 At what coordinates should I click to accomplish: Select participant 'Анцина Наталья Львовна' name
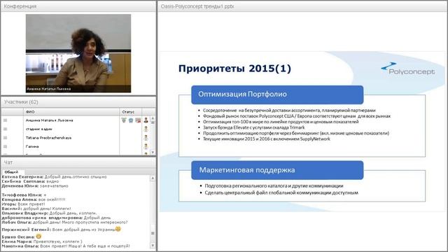pyautogui.click(x=49, y=120)
